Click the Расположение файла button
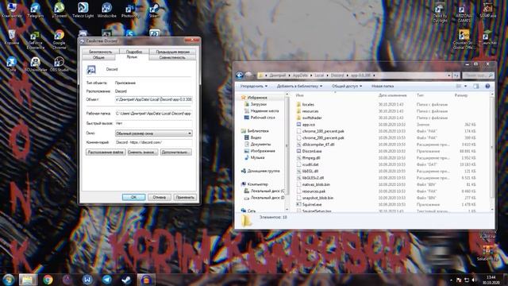The height and width of the screenshot is (286, 508). click(x=106, y=152)
